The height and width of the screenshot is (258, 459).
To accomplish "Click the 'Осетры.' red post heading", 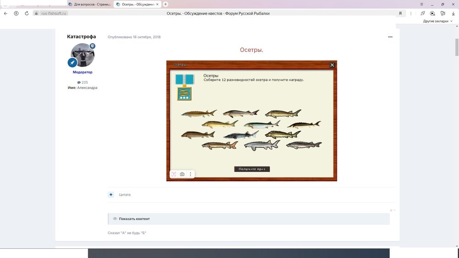I will pos(252,50).
